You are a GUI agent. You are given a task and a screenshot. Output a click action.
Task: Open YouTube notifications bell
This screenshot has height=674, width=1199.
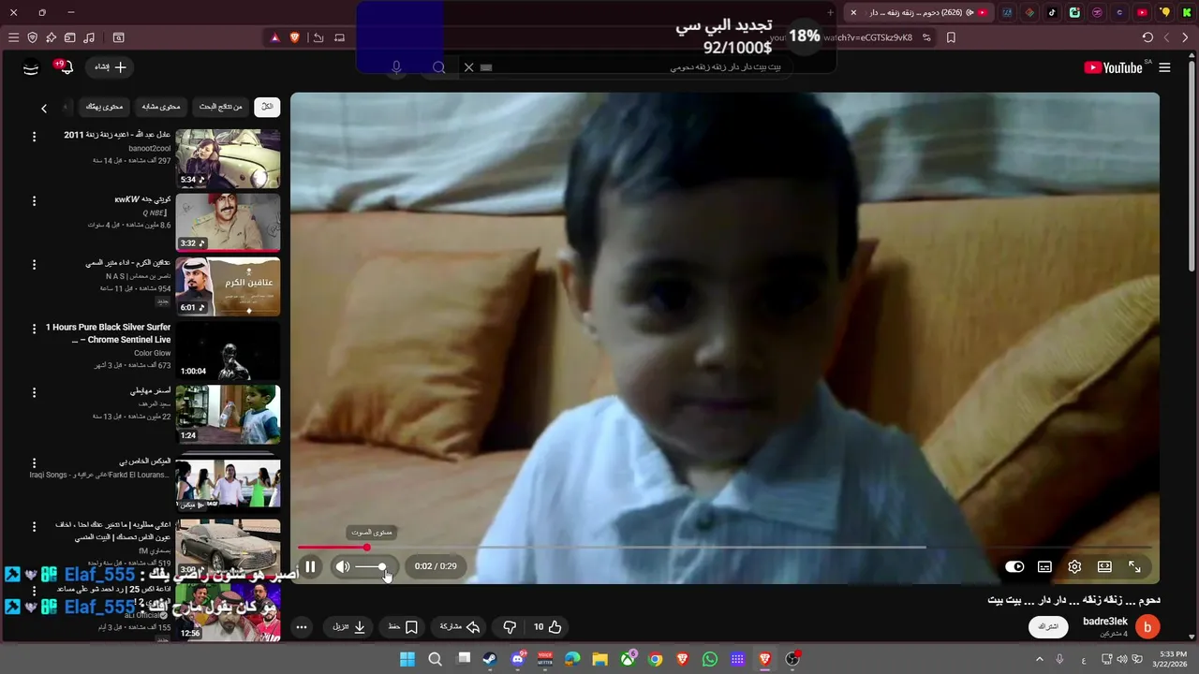coord(66,67)
